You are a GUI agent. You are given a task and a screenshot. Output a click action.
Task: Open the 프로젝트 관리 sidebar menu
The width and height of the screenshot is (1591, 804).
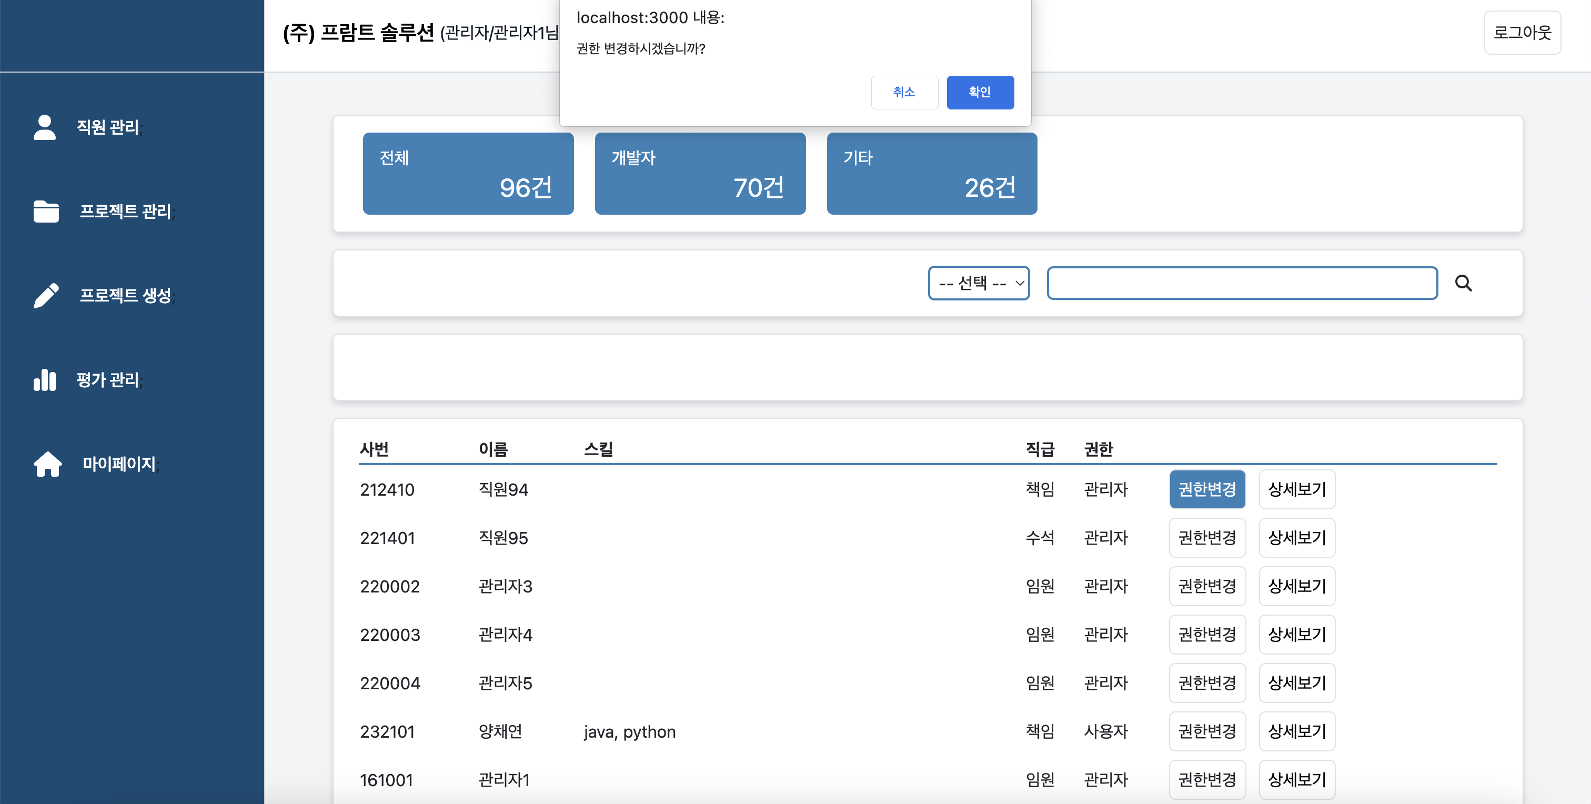pyautogui.click(x=126, y=211)
